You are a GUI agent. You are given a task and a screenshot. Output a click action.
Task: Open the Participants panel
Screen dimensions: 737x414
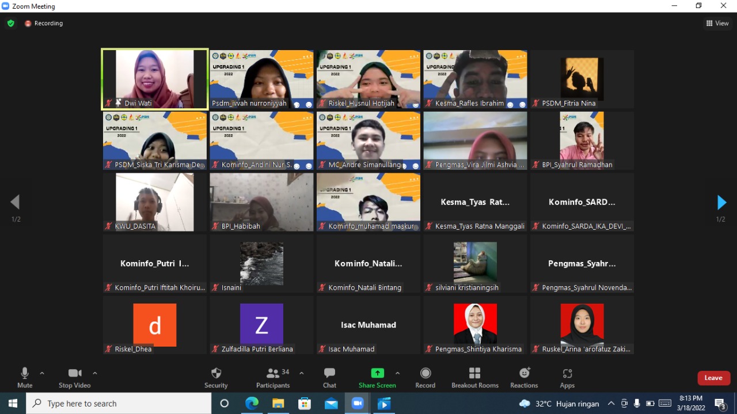click(x=273, y=377)
